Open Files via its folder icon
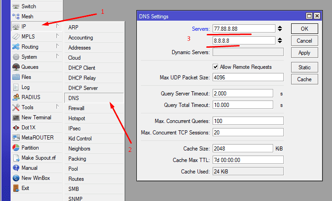Image resolution: width=332 pixels, height=201 pixels. coord(16,77)
